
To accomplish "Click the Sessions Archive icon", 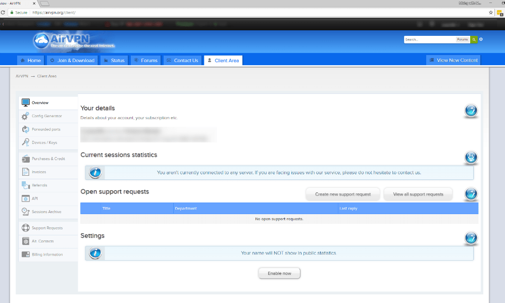I will point(25,212).
